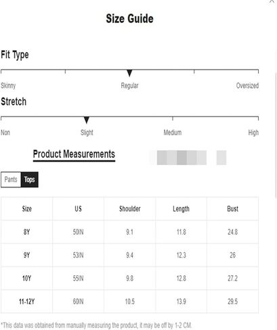Click the Oversized fit label
Viewport: 277px width, 330px height.
(x=247, y=86)
